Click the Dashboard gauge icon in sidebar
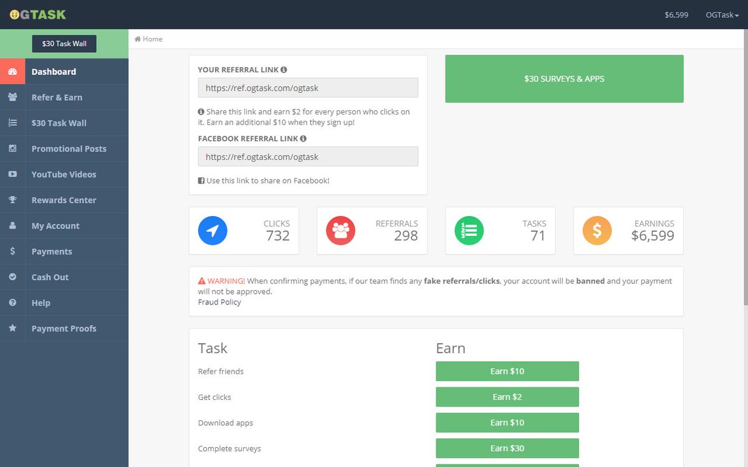The height and width of the screenshot is (467, 748). coord(12,72)
